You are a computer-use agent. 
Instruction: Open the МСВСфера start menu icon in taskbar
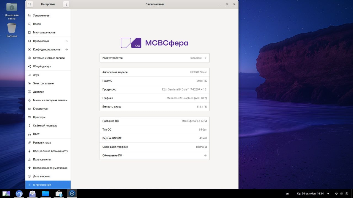click(x=6, y=194)
